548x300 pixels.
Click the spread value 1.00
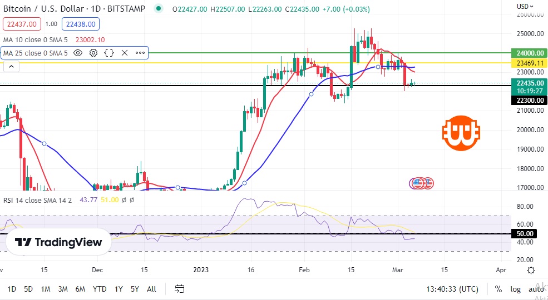[51, 24]
